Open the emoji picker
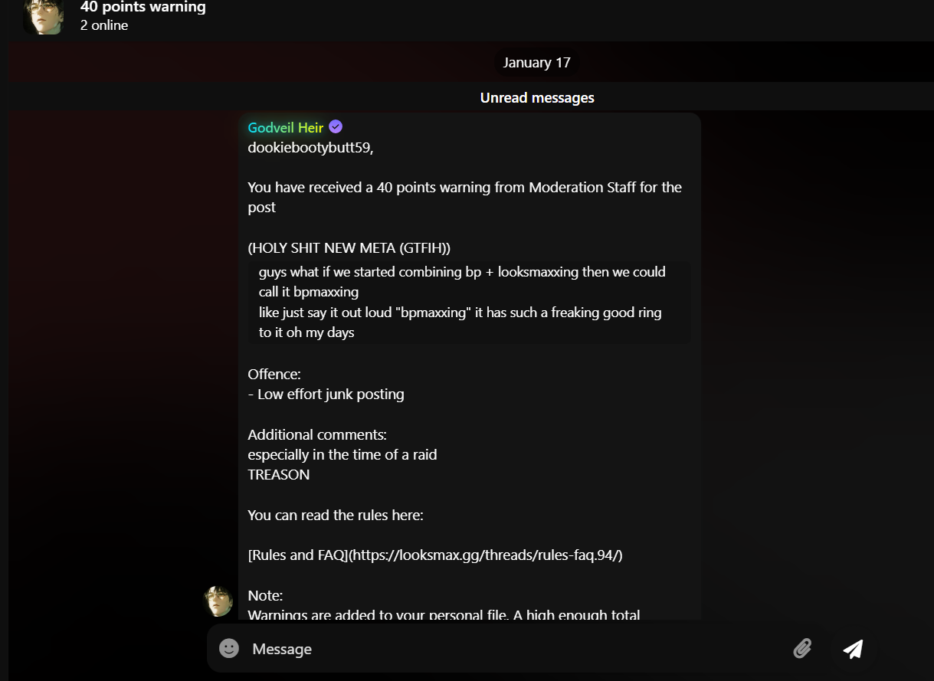Viewport: 934px width, 681px height. 229,649
